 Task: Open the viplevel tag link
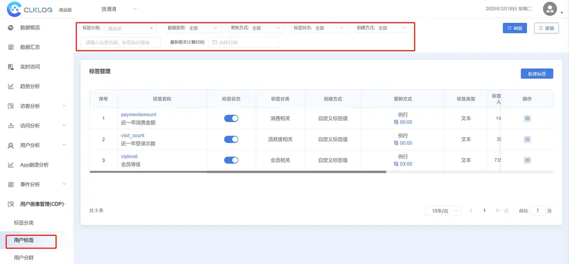pyautogui.click(x=129, y=157)
